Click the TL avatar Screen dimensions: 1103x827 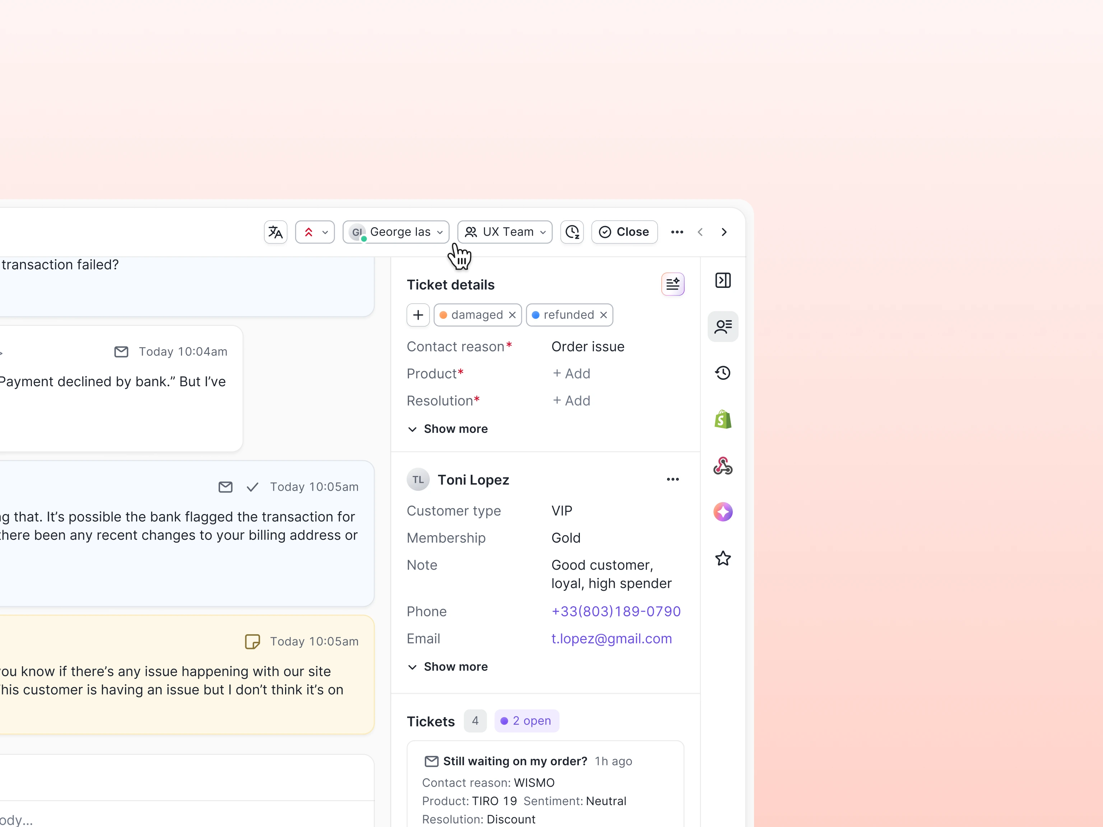[418, 480]
